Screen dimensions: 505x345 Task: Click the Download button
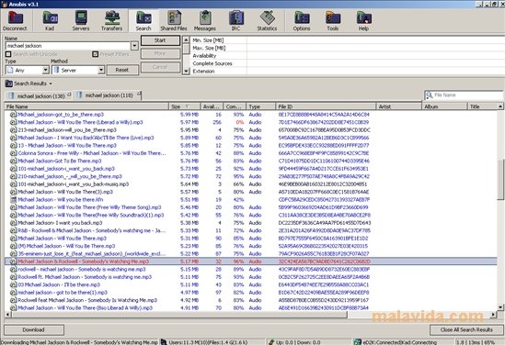pos(34,330)
